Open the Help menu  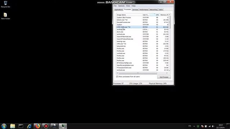pos(133,6)
